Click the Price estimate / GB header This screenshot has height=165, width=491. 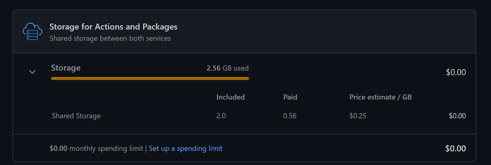click(380, 97)
